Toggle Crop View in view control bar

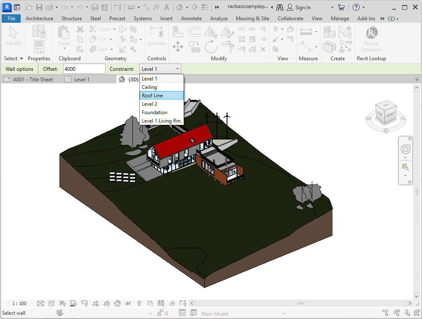pos(95,303)
